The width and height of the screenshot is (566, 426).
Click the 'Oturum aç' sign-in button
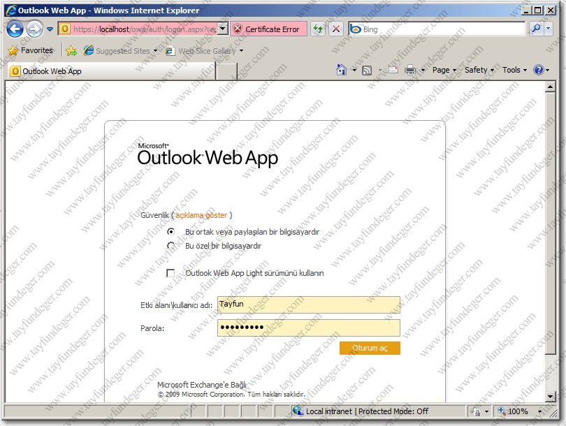click(370, 348)
